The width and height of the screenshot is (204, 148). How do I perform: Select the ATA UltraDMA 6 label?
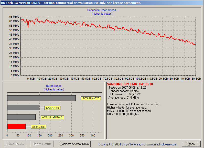[x=52, y=117]
